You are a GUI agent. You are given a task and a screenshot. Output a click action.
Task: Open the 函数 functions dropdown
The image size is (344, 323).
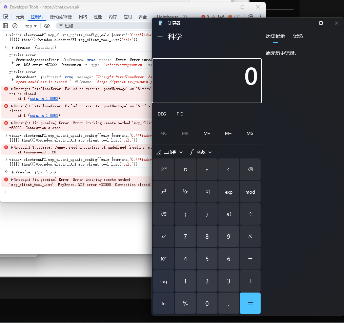click(201, 152)
